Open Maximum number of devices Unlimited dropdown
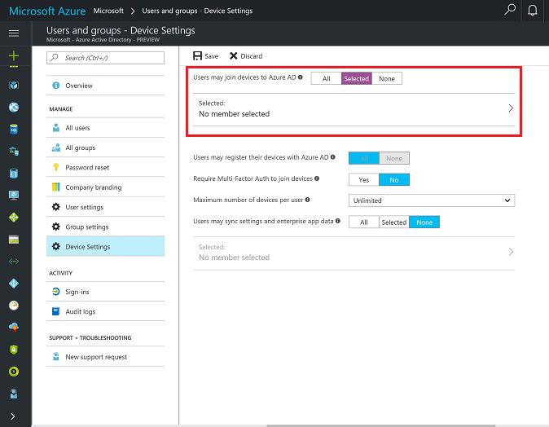Image resolution: width=549 pixels, height=427 pixels. point(431,200)
